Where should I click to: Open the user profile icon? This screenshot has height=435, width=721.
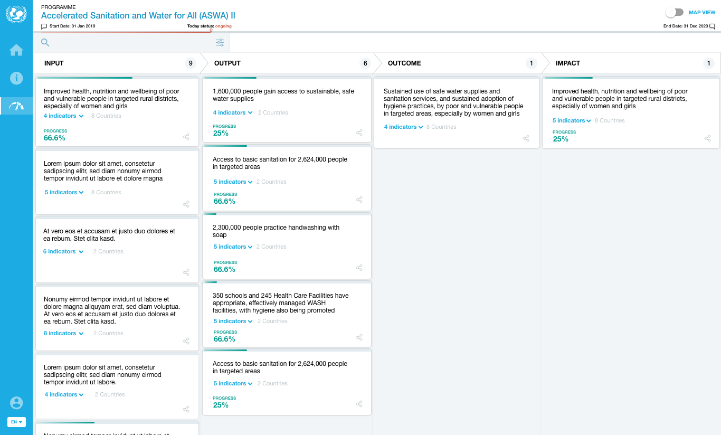[16, 403]
